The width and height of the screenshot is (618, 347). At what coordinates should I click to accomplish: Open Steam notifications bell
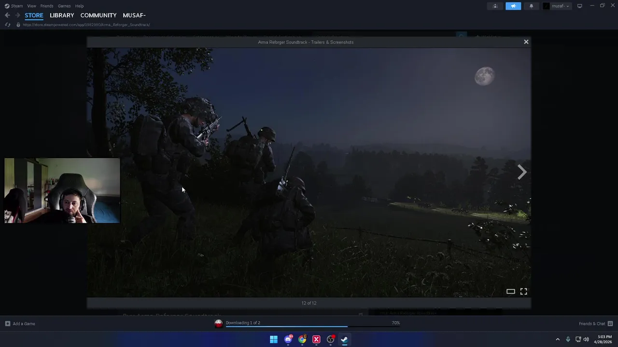tap(532, 6)
